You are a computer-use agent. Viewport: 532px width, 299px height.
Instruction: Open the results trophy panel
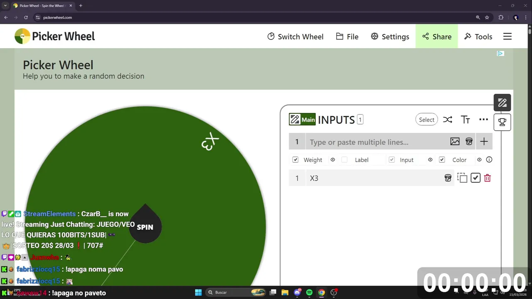pos(502,122)
